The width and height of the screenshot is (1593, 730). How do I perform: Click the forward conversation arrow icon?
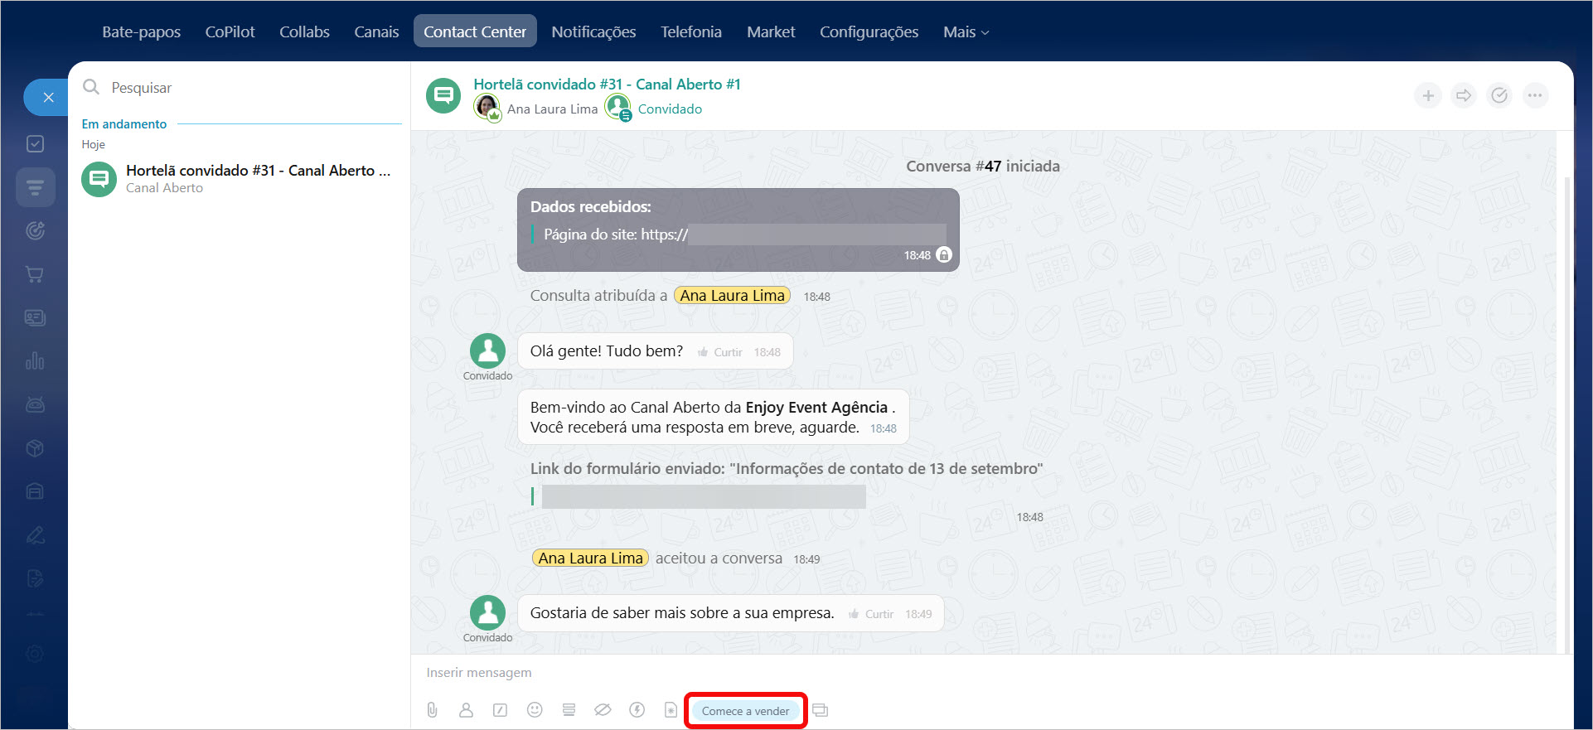pyautogui.click(x=1464, y=96)
